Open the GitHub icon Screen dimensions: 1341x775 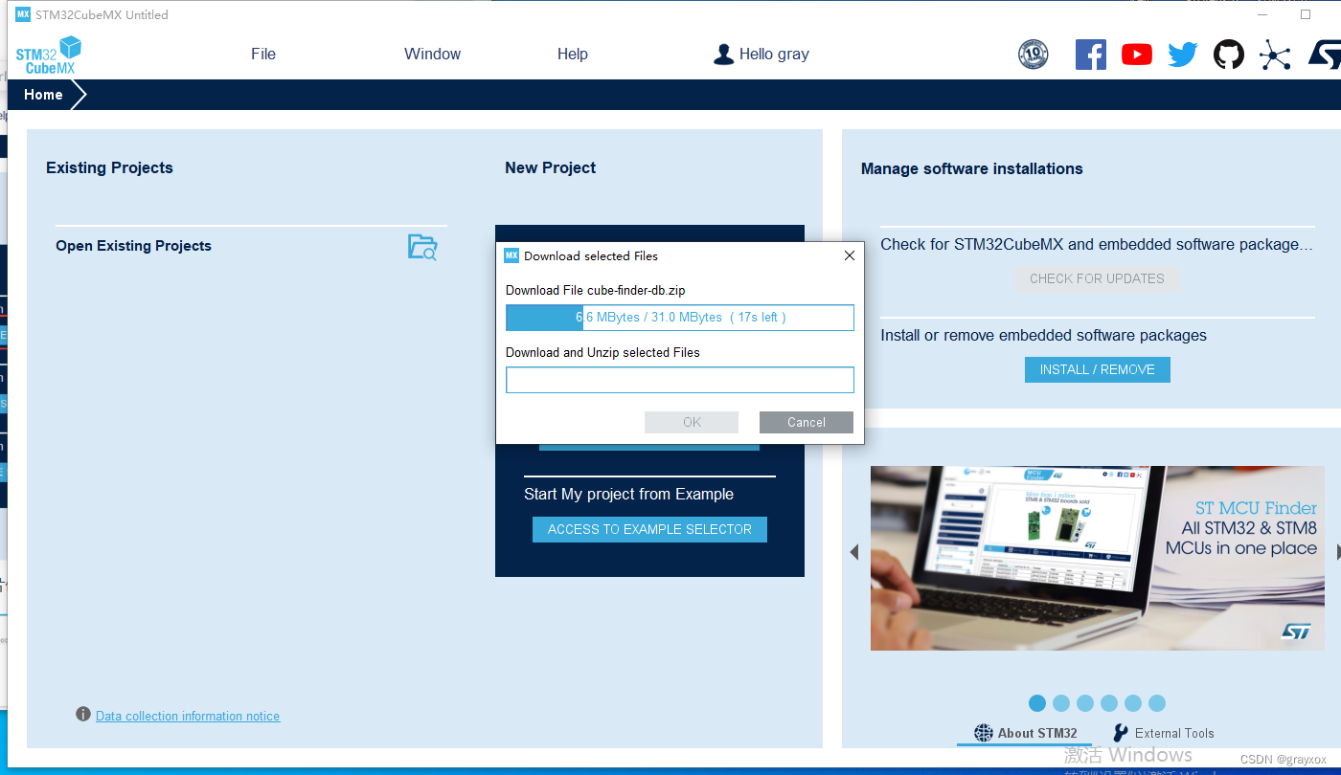(1229, 55)
